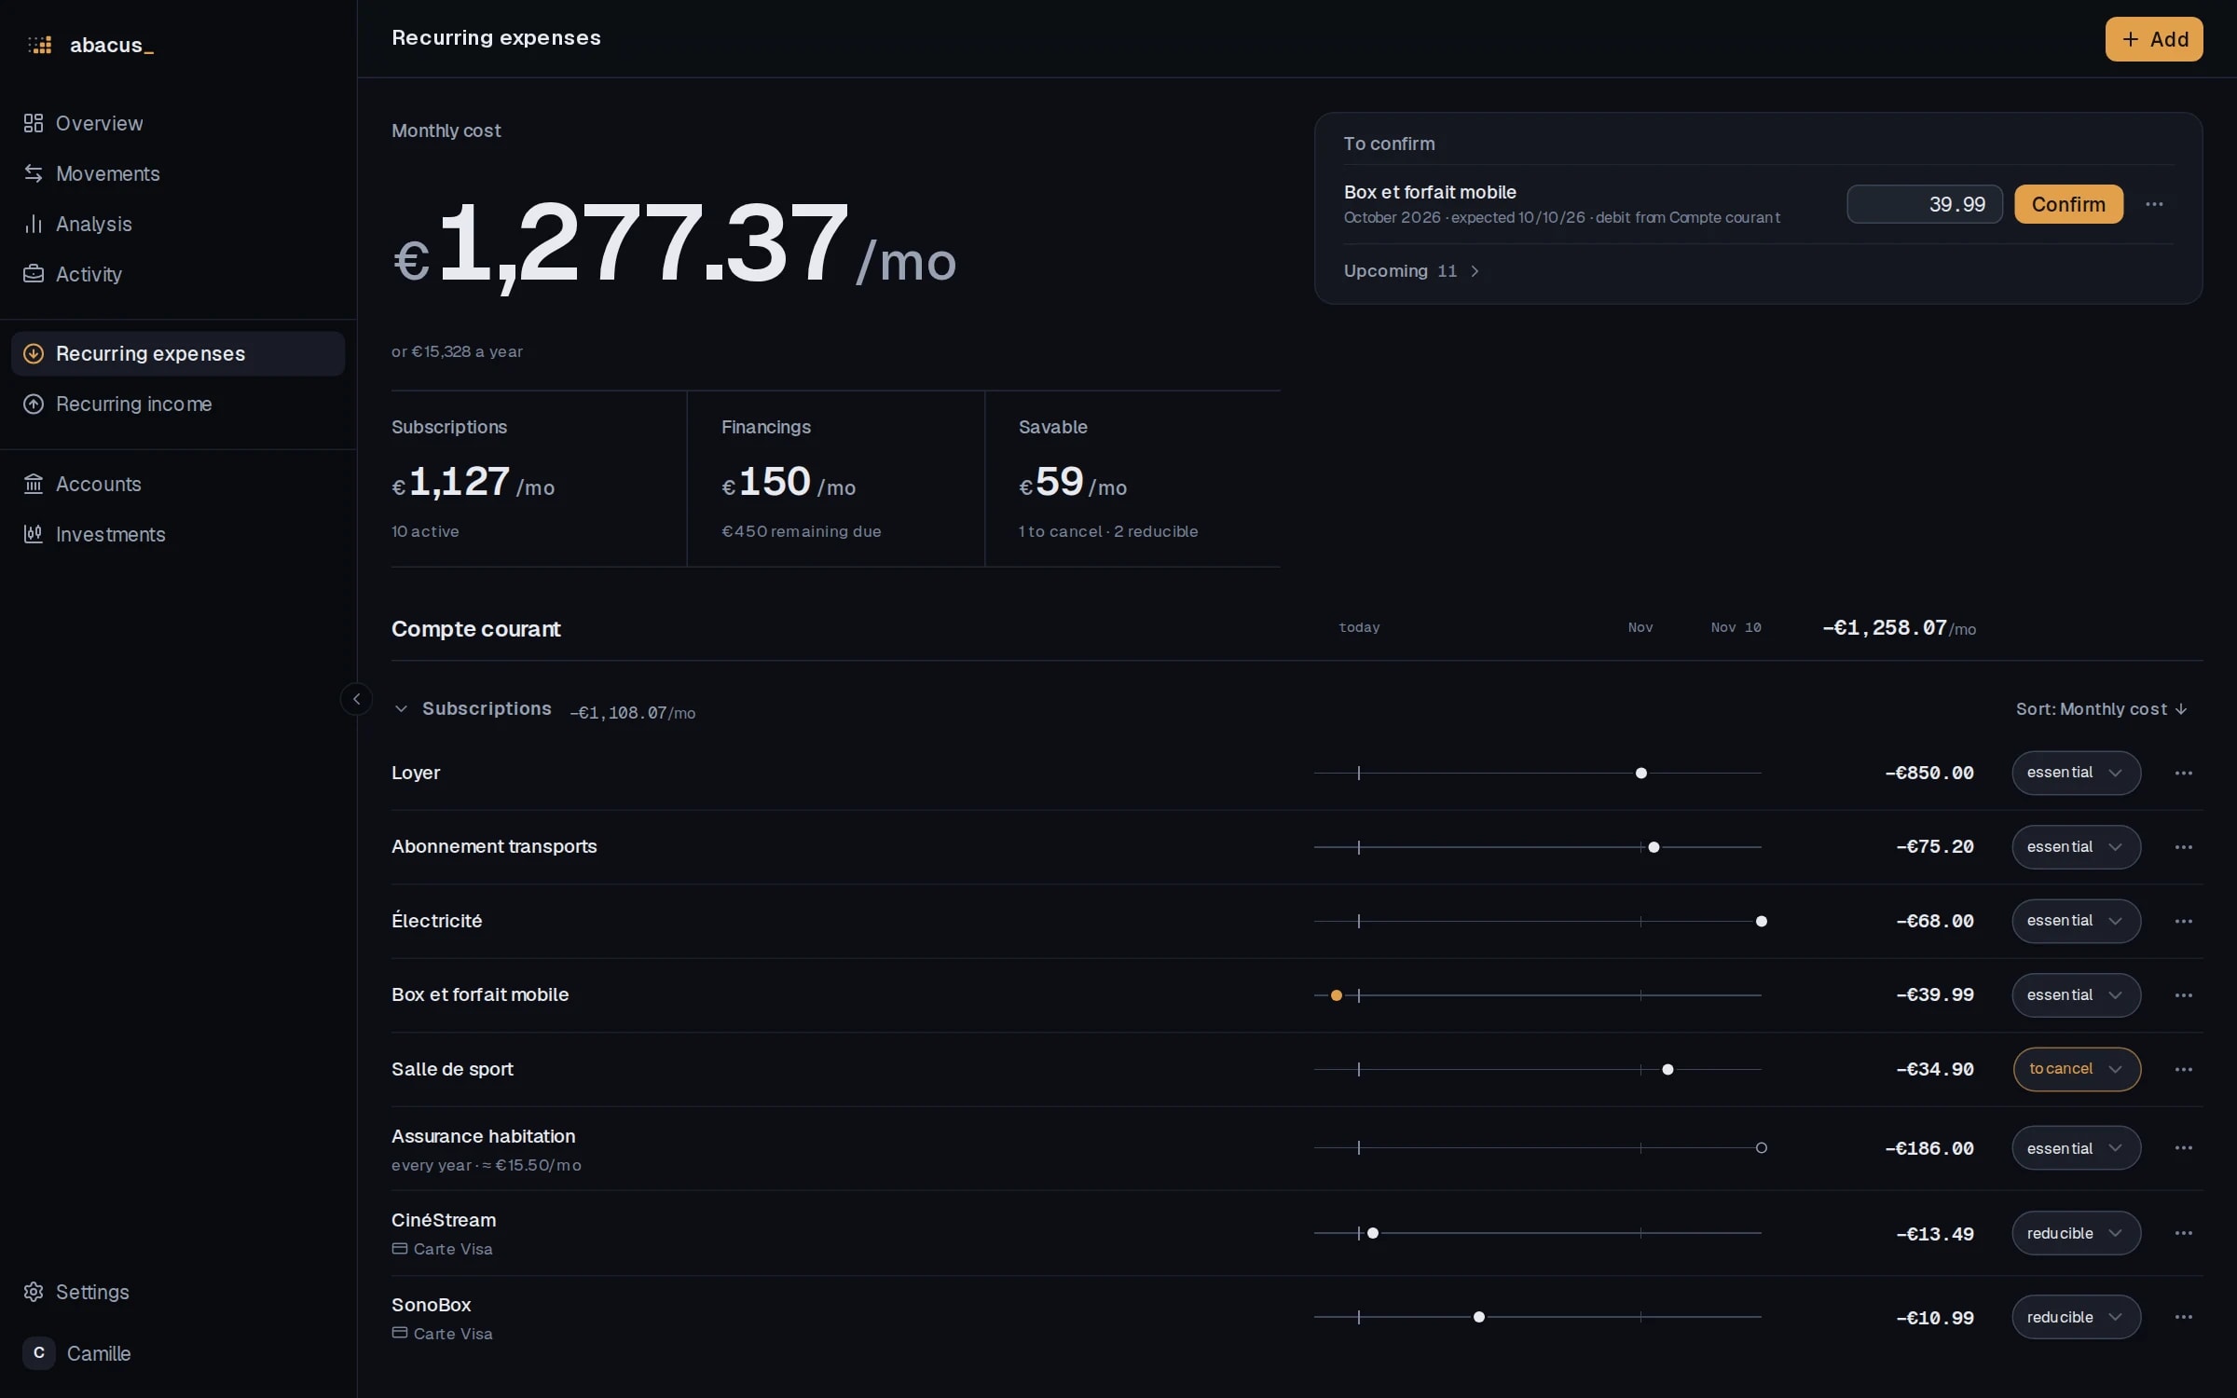Collapse the sidebar with the chevron
Screen dimensions: 2237x1398
click(x=356, y=699)
